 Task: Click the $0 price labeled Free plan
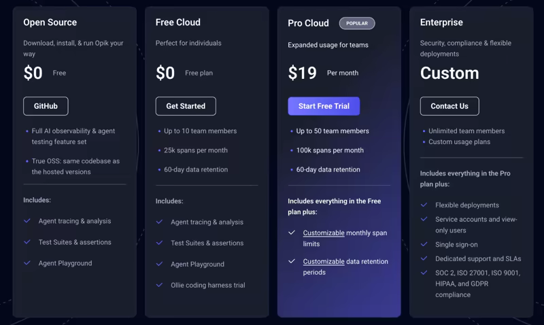click(165, 73)
